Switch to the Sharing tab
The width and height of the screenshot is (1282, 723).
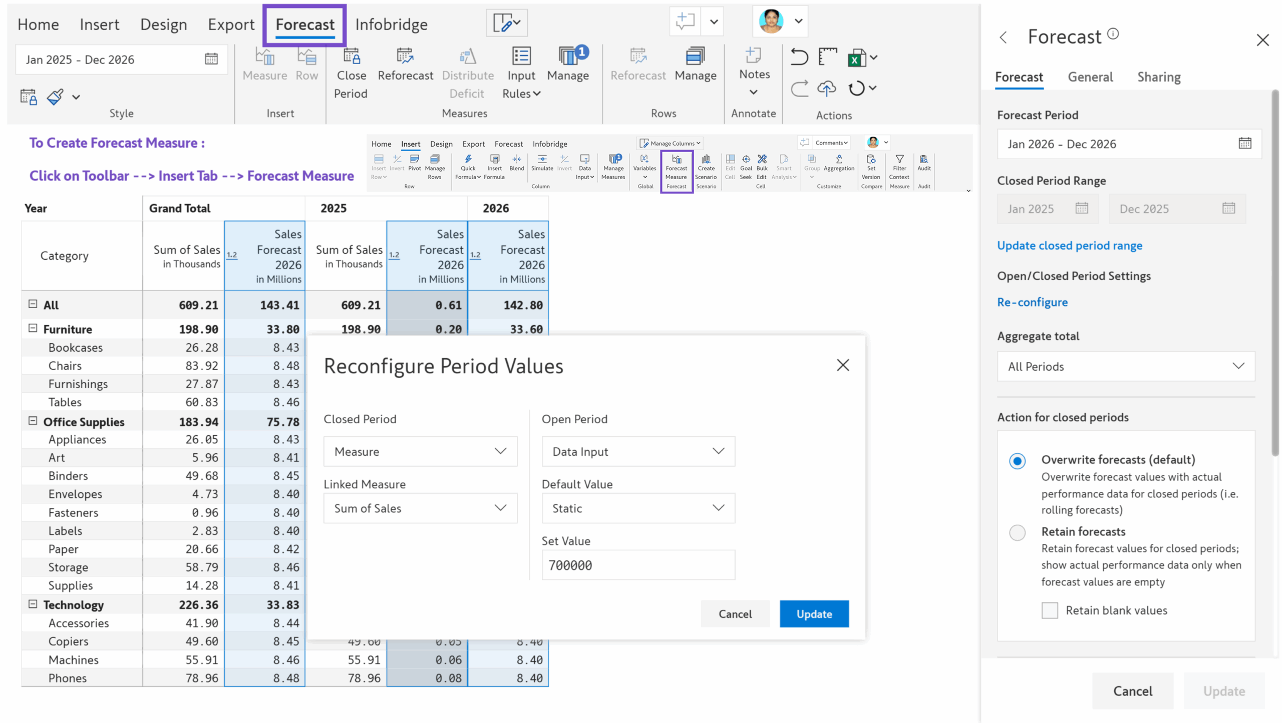[x=1158, y=77]
